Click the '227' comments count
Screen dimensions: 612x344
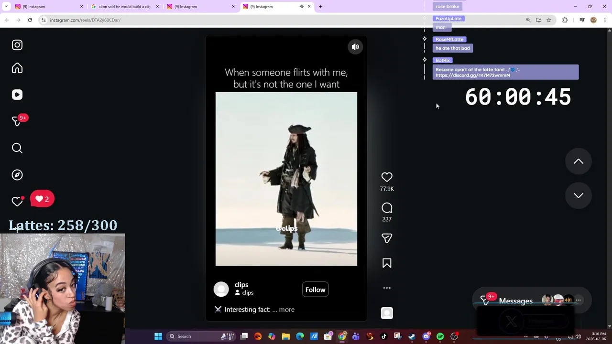coord(387,219)
